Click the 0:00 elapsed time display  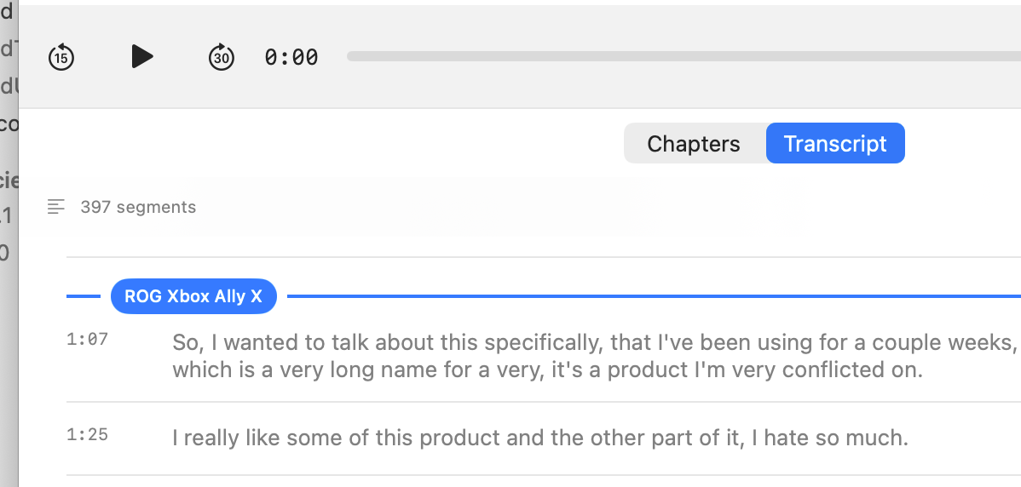(291, 57)
